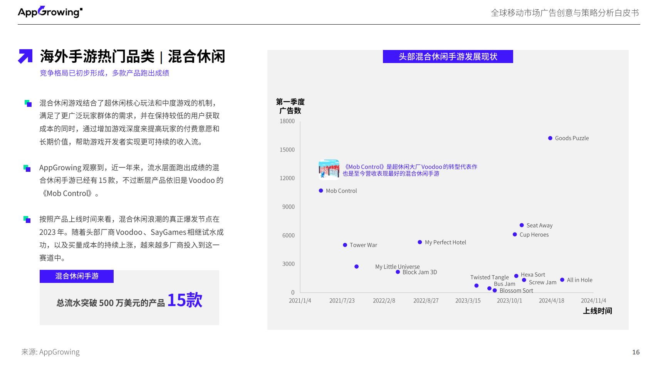Screen dimensions: 658x369
Task: Select the Blossom Sort data point
Action: (x=495, y=291)
